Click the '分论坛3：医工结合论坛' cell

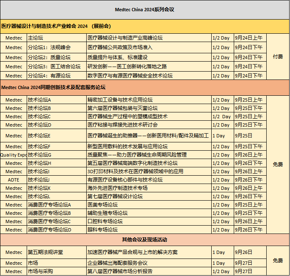pyautogui.click(x=57, y=67)
